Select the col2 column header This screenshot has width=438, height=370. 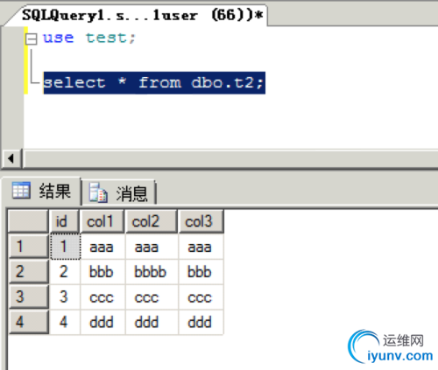pyautogui.click(x=152, y=221)
